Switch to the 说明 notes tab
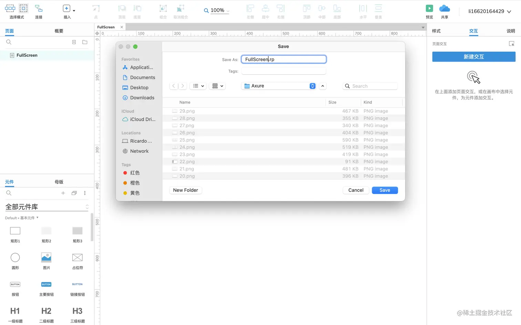The width and height of the screenshot is (521, 325). tap(511, 31)
